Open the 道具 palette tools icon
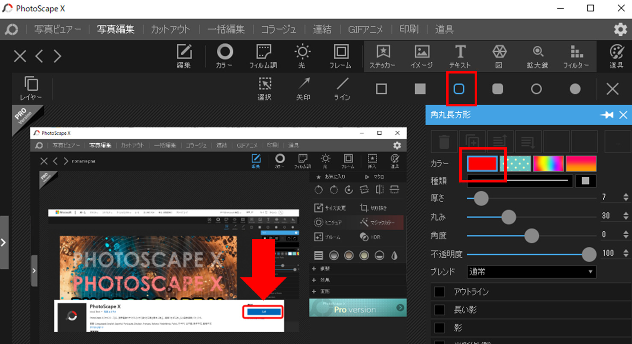 pyautogui.click(x=616, y=57)
